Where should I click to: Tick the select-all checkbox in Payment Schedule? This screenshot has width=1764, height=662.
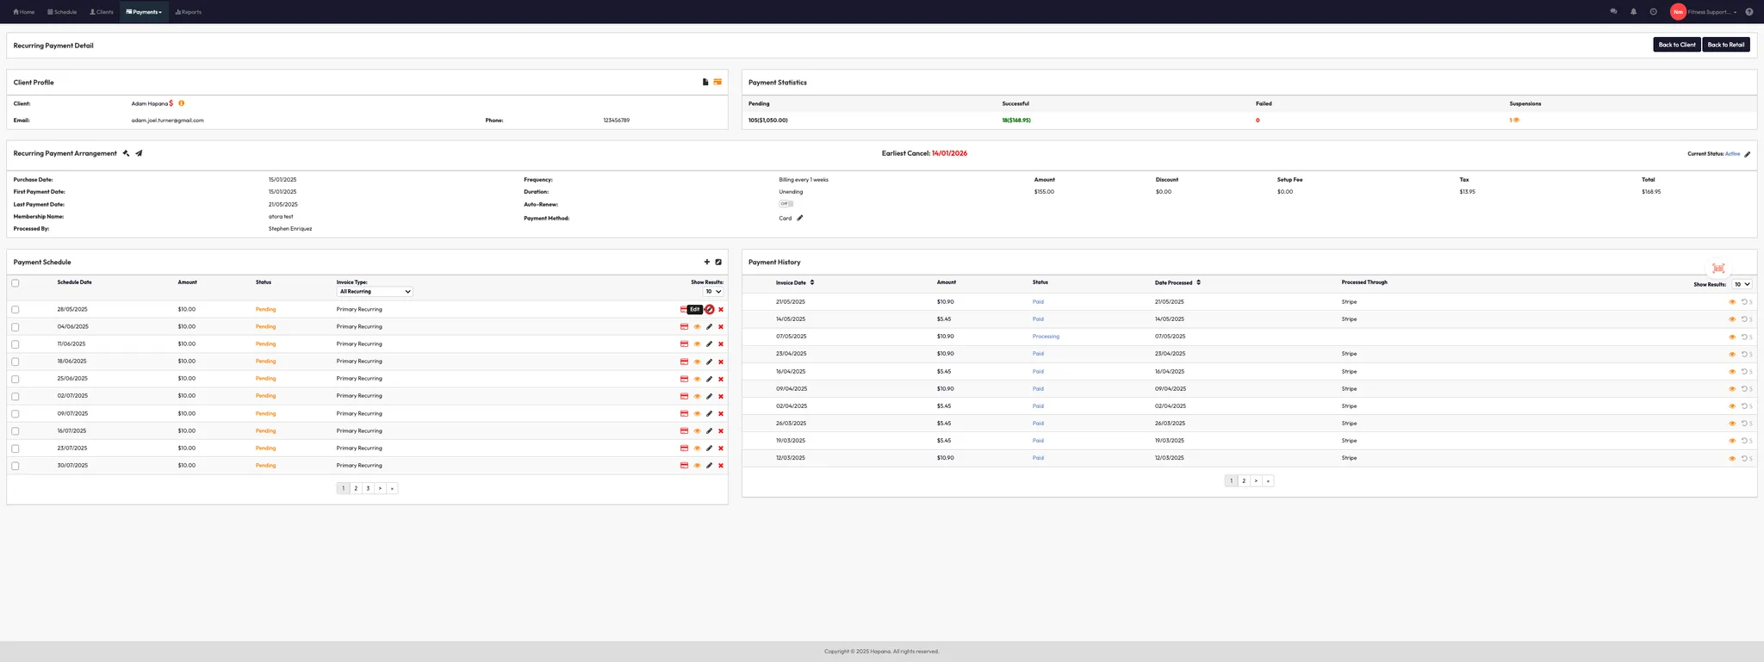(x=16, y=283)
